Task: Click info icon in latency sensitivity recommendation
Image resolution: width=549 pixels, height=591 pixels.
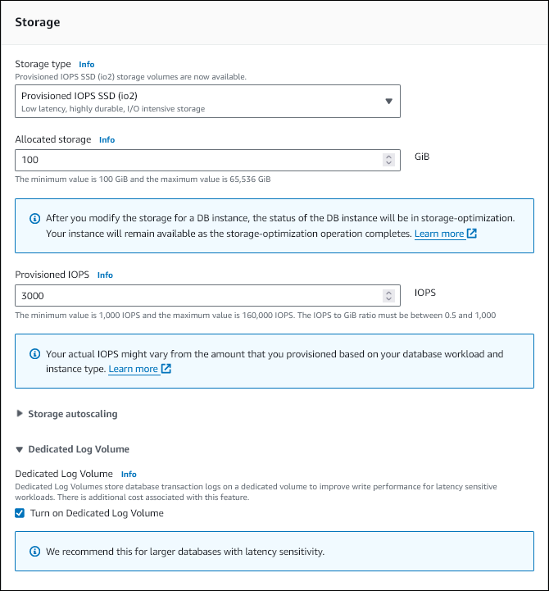Action: (34, 552)
